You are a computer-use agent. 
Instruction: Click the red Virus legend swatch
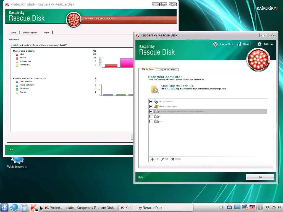[x=17, y=55]
